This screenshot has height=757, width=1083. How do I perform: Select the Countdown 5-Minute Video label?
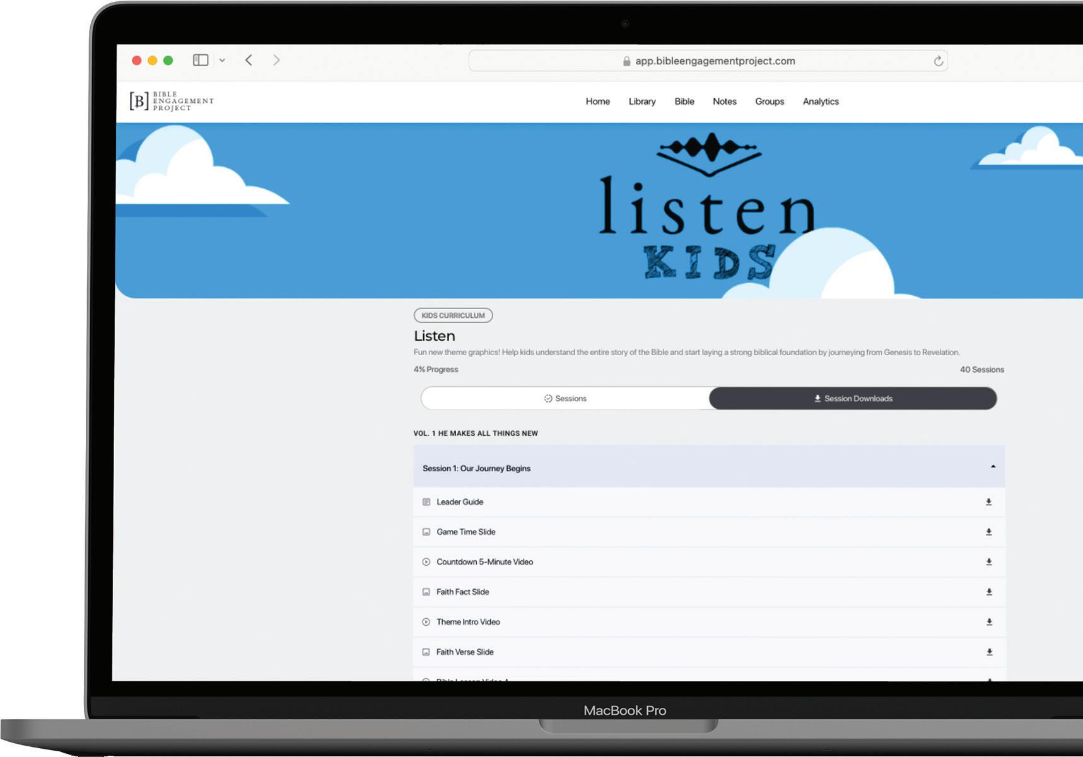[x=485, y=562]
